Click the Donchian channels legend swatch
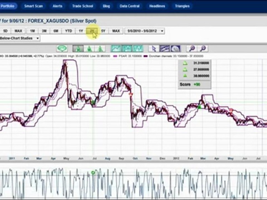Viewport: 267px width, 200px height. tap(145, 56)
